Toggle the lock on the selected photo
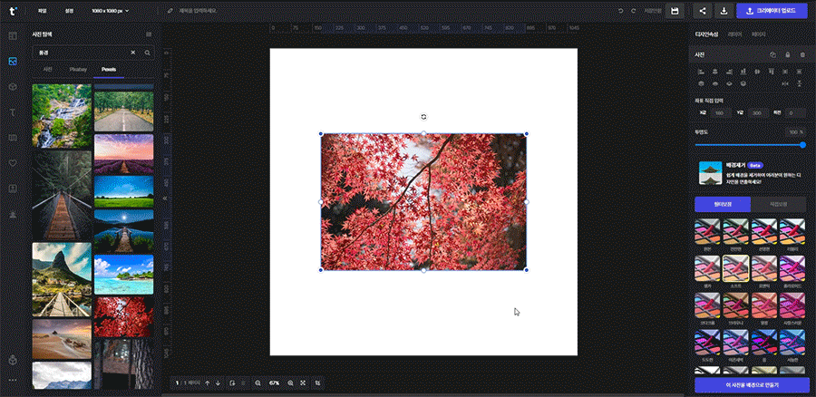 (787, 54)
